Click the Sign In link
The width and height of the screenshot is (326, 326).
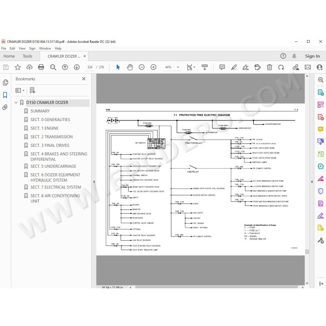click(x=312, y=56)
